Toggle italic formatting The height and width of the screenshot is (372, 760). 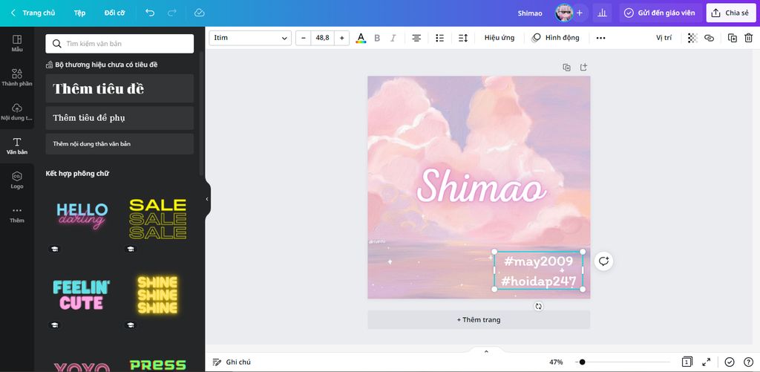pos(393,38)
